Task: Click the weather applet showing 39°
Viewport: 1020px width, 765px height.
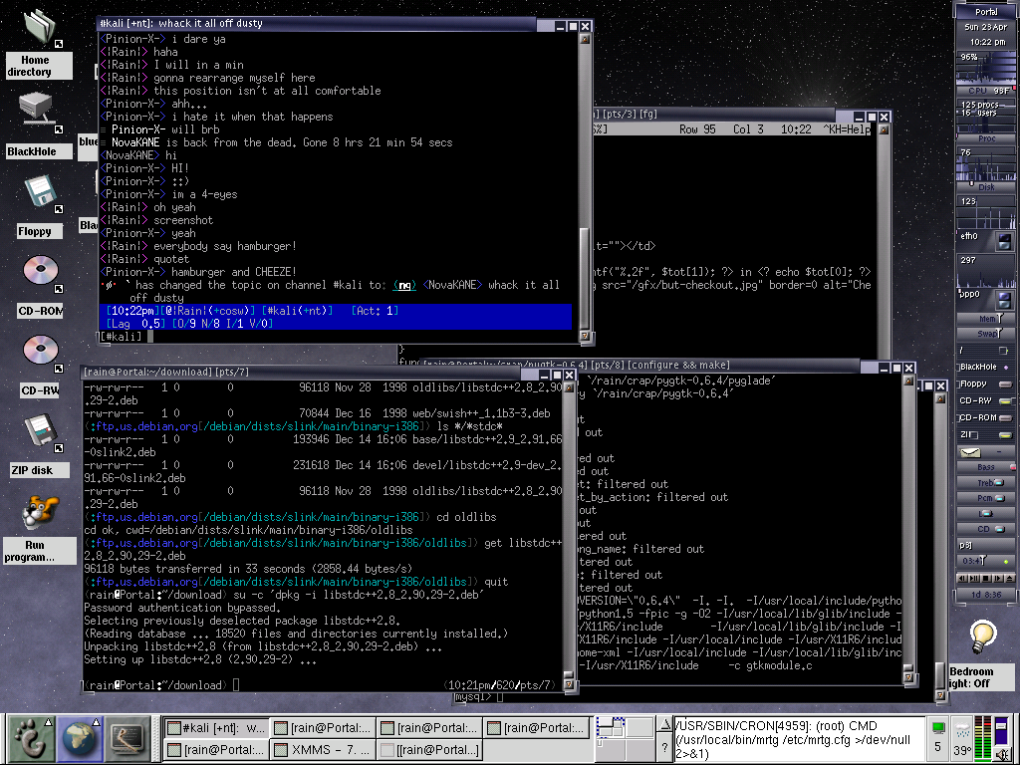Action: tap(963, 738)
